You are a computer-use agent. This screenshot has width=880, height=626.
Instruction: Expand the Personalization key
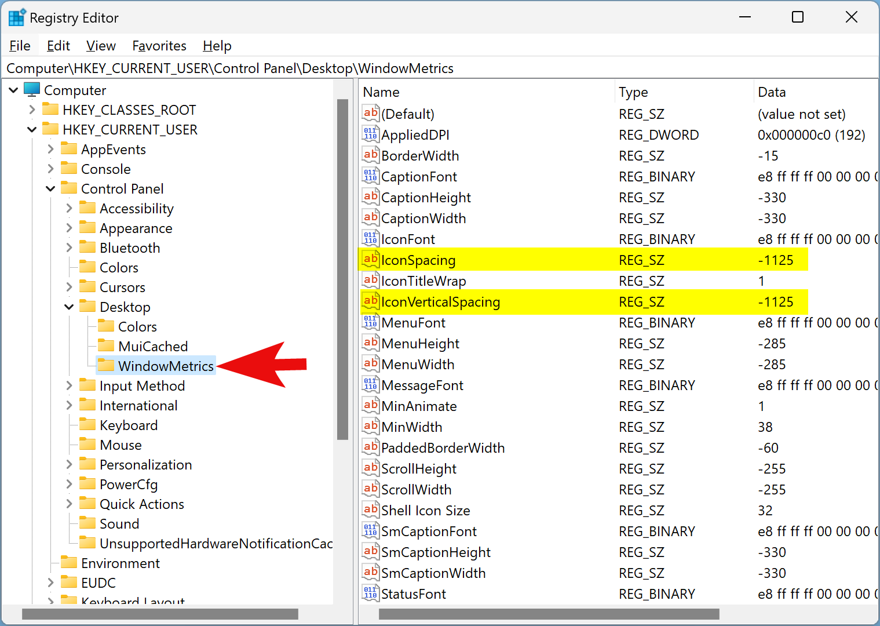tap(69, 464)
